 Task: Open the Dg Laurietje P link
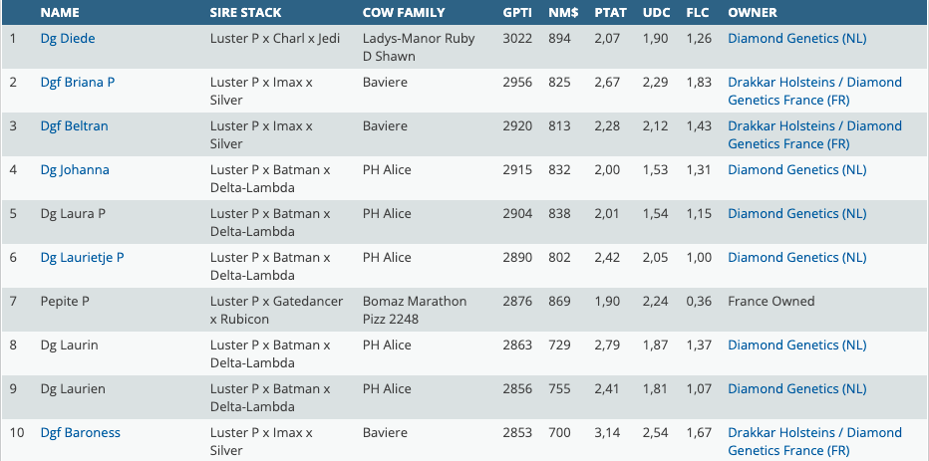(x=82, y=258)
